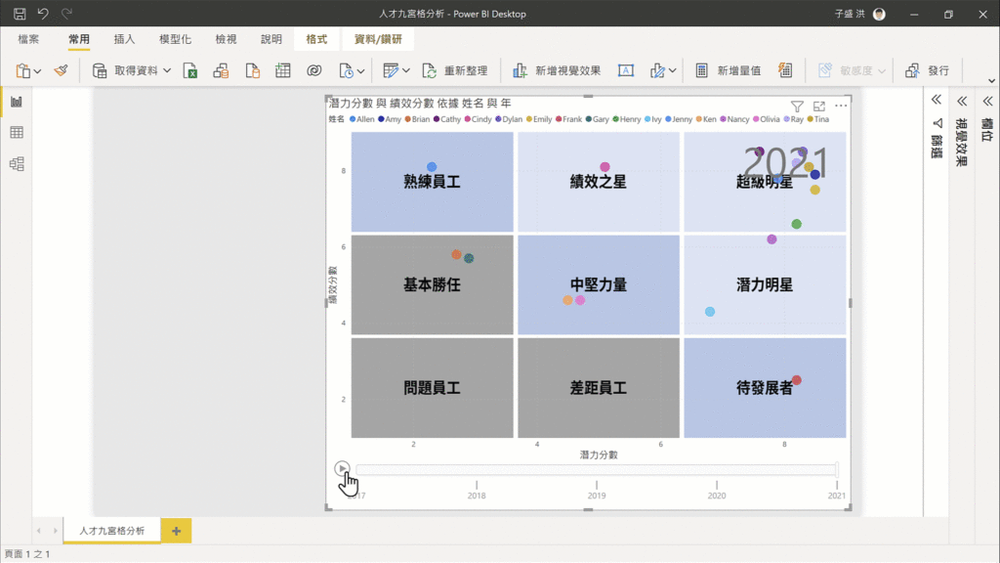Viewport: 1000px width, 563px height.
Task: Open Model view in left sidebar
Action: (17, 164)
